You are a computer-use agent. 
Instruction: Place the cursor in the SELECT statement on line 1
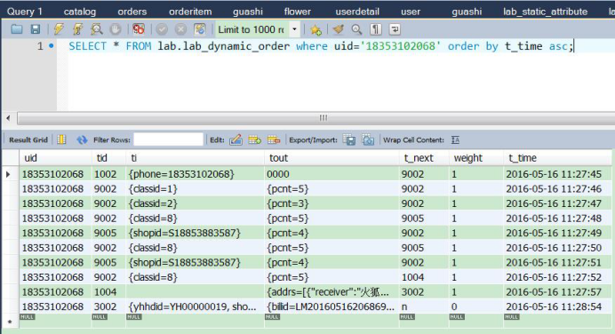[x=321, y=46]
